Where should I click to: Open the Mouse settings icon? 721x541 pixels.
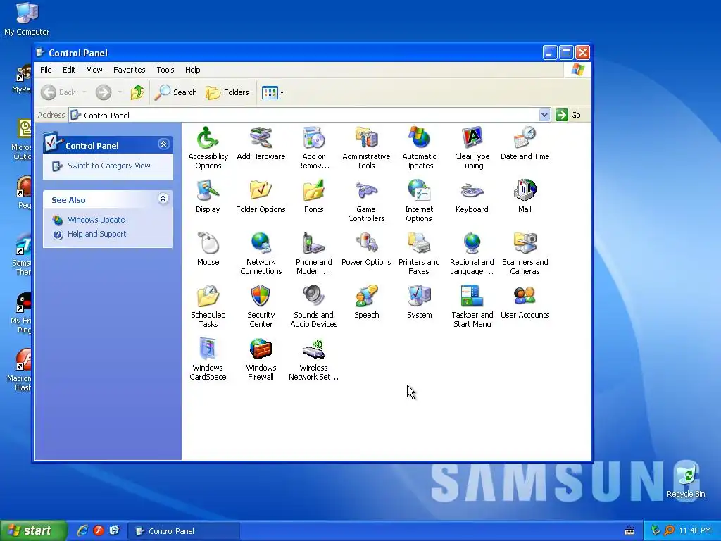(208, 243)
